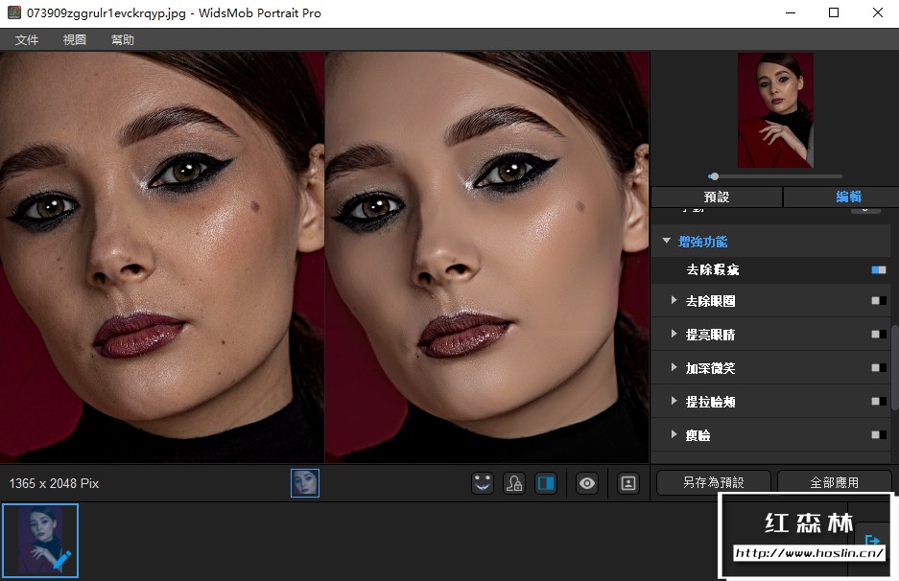Click the eye preview icon
The height and width of the screenshot is (581, 899).
point(587,483)
